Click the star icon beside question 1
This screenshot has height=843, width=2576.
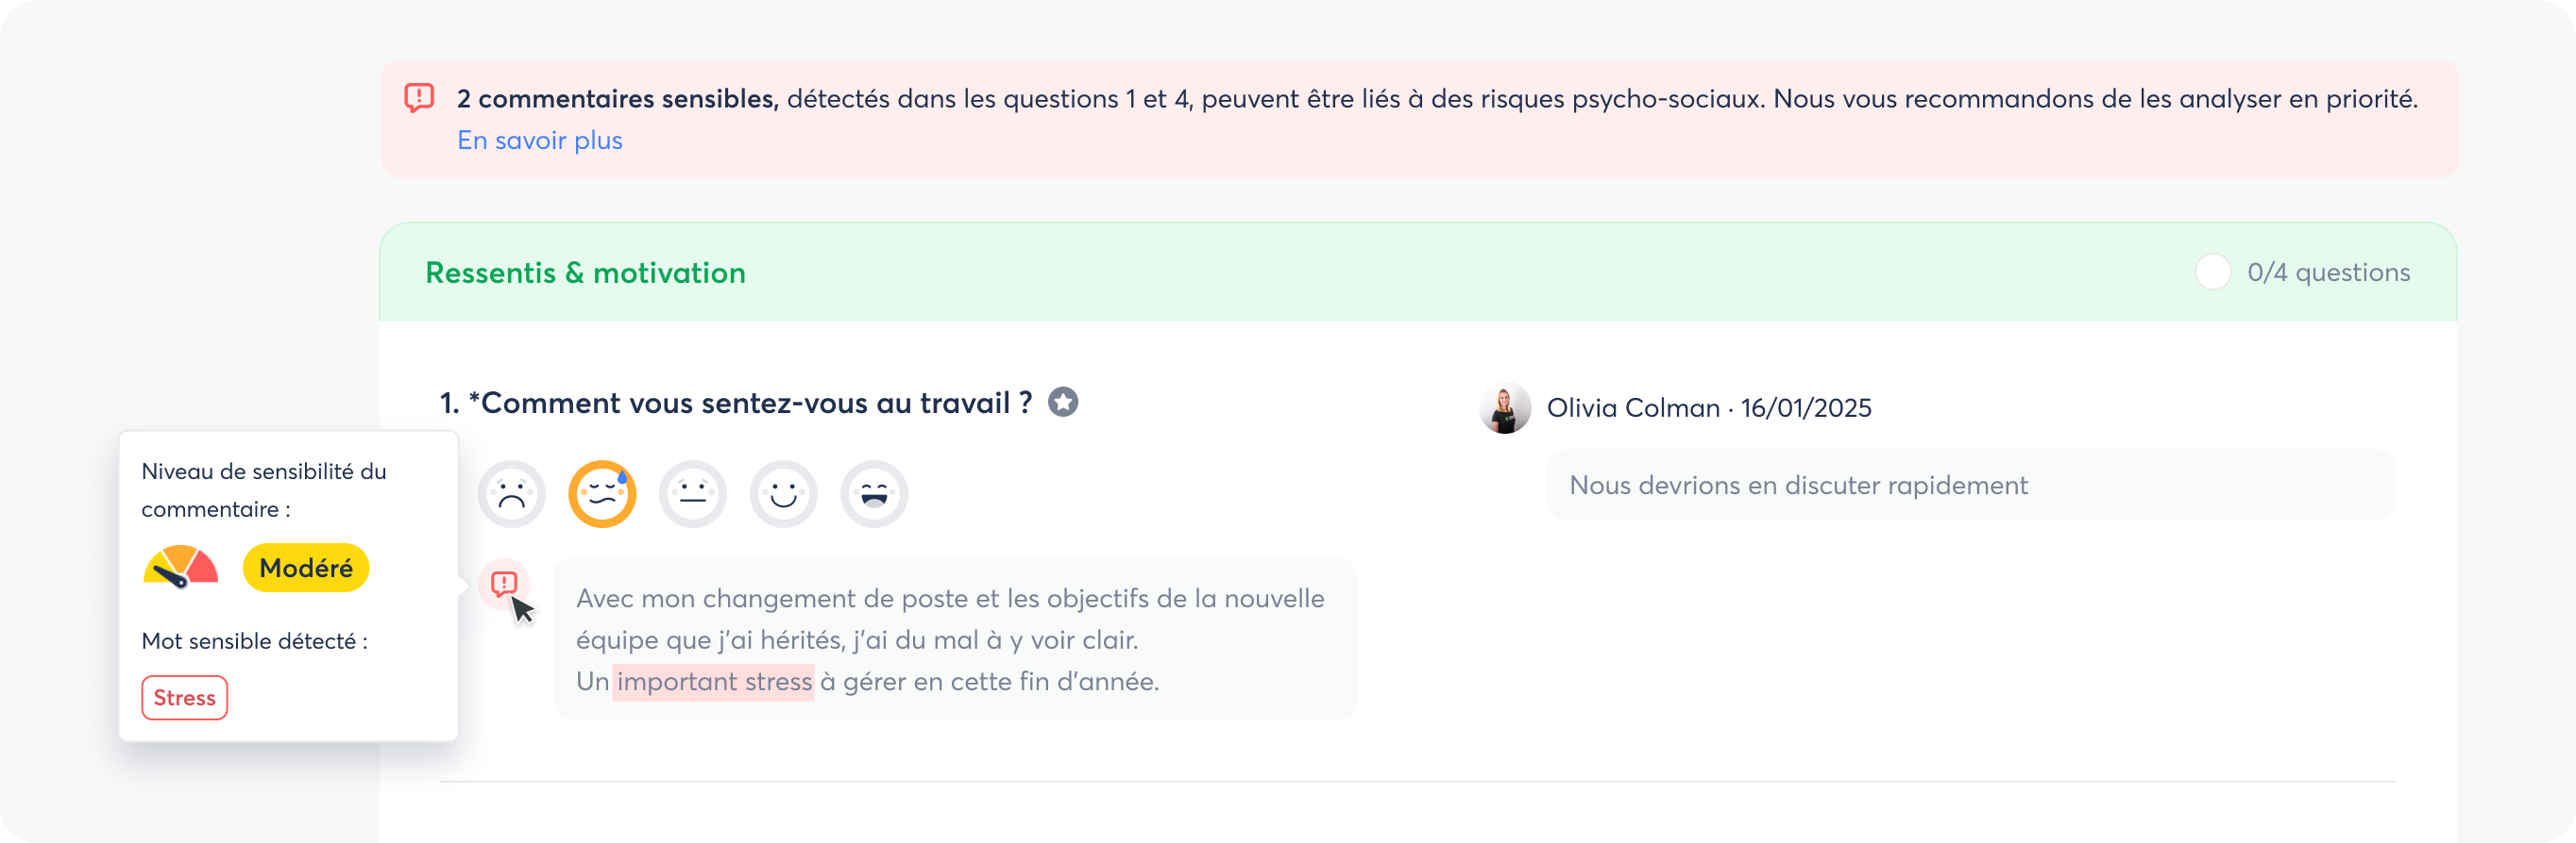tap(1063, 403)
